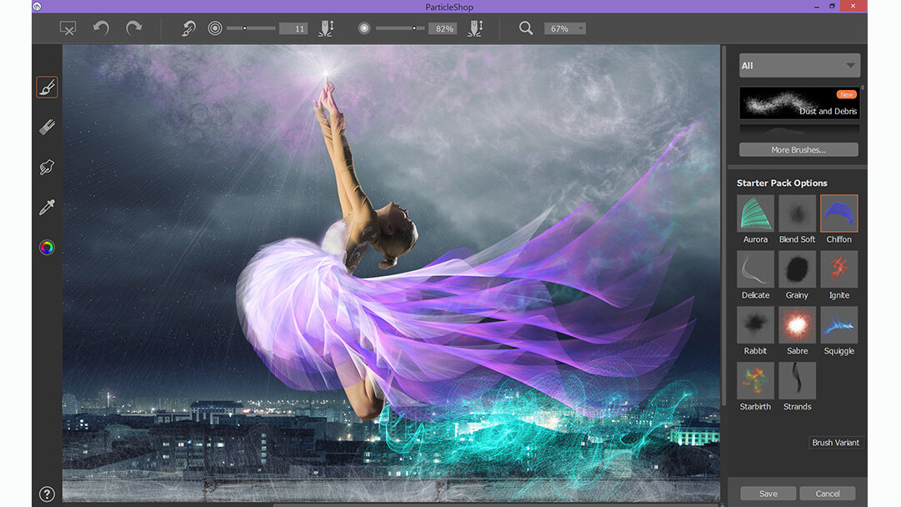
Task: Choose the Aurora brush thumbnail
Action: click(755, 213)
